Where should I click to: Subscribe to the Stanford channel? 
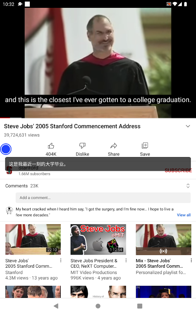click(178, 170)
